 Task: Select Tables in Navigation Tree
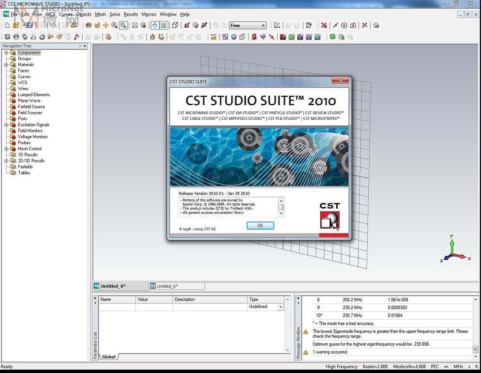point(24,173)
